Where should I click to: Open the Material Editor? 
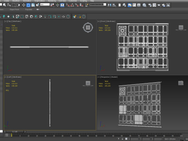[144, 5]
